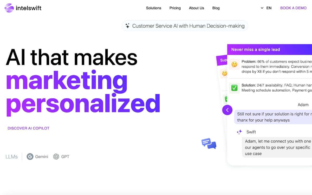The height and width of the screenshot is (195, 312).
Task: Visit the Blog page
Action: pyautogui.click(x=216, y=8)
